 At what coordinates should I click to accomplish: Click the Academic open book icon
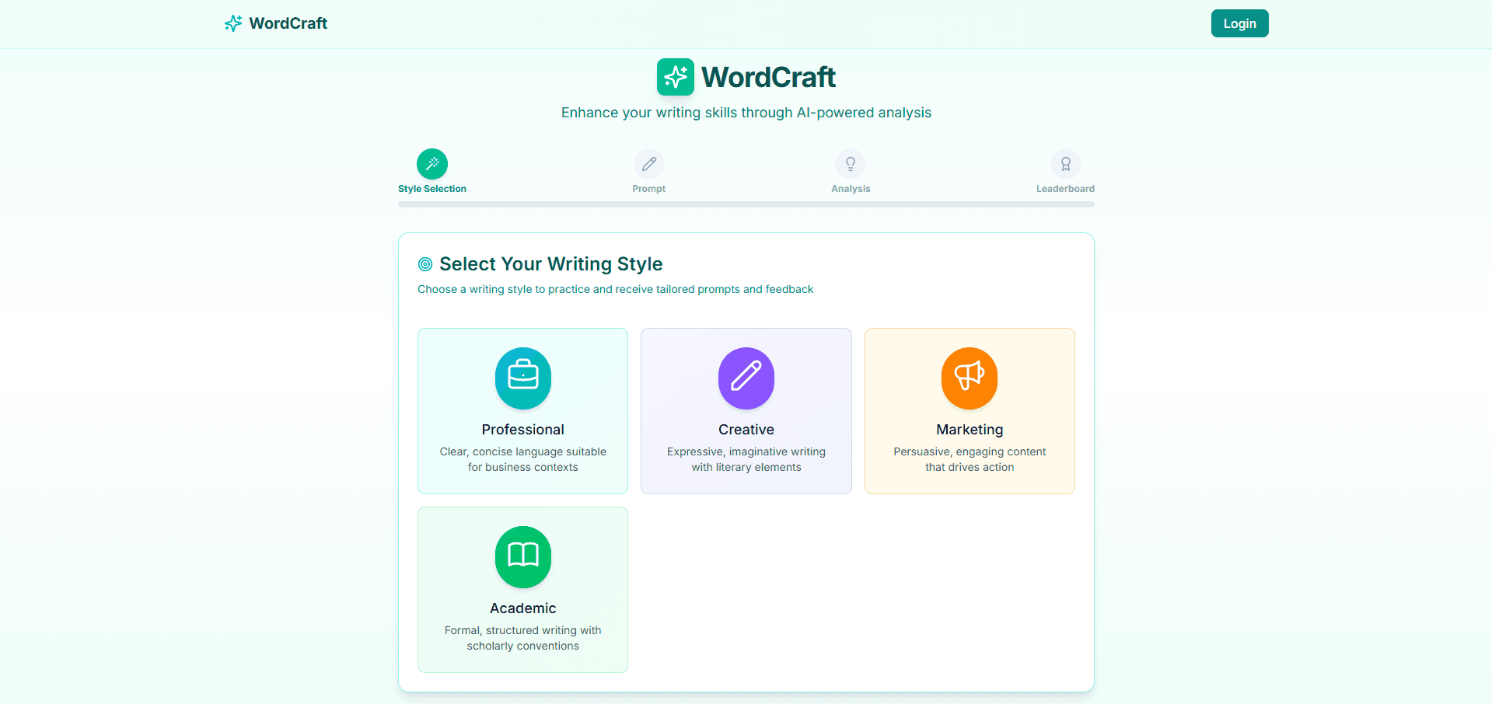pos(523,556)
